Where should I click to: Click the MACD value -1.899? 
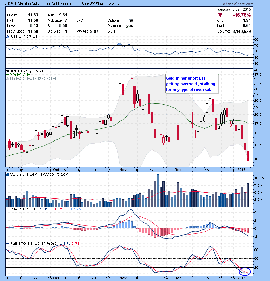44,209
